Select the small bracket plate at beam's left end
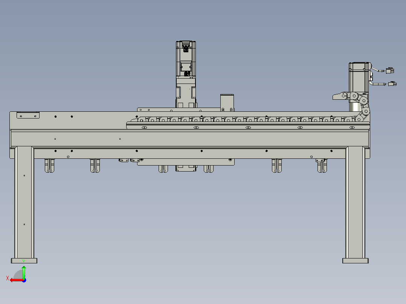 pyautogui.click(x=28, y=115)
